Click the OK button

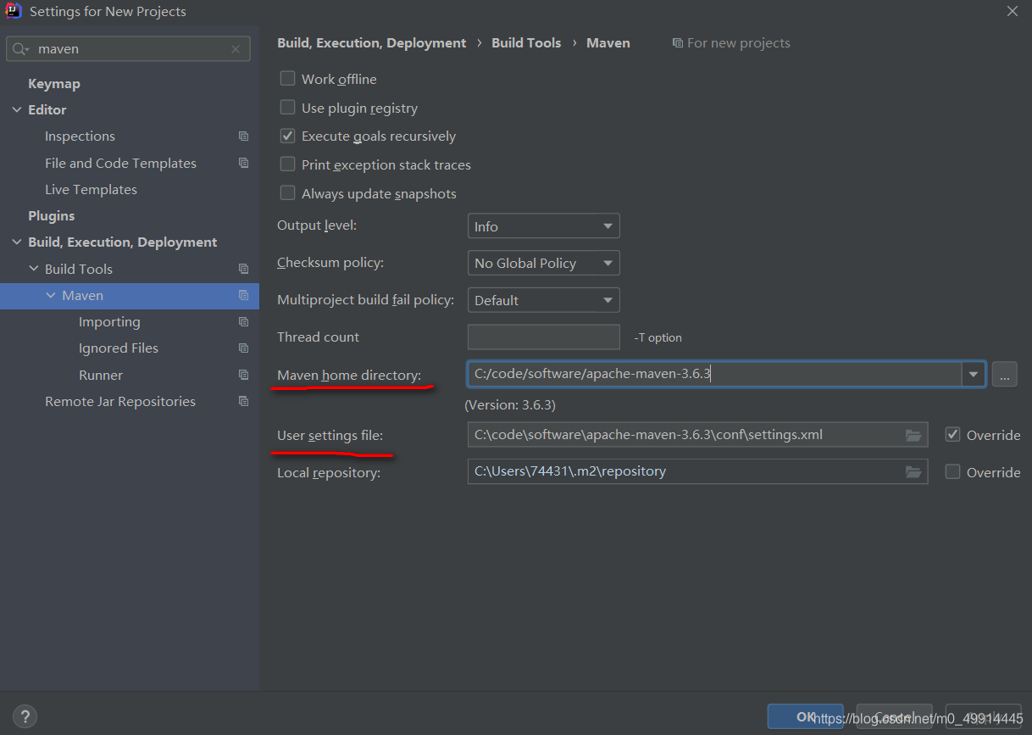coord(805,716)
